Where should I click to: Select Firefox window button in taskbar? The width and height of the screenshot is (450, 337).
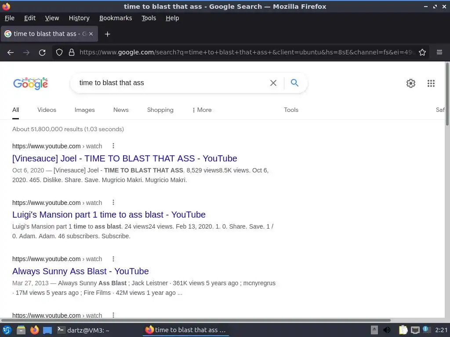click(x=185, y=330)
